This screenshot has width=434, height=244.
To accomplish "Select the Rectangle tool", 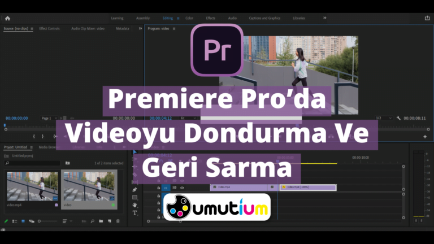I will tap(135, 198).
